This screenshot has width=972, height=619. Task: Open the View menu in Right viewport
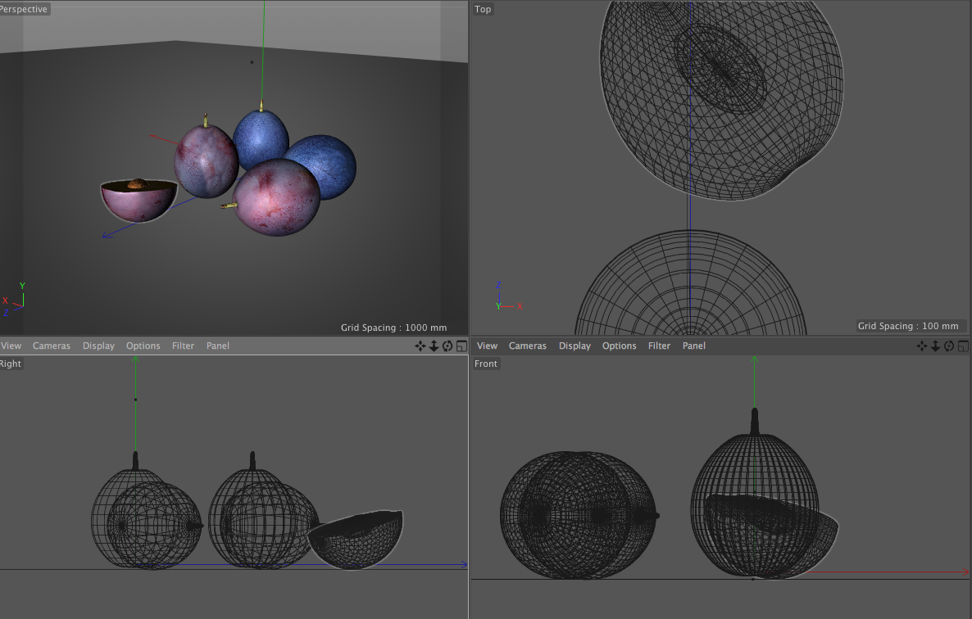coord(11,346)
